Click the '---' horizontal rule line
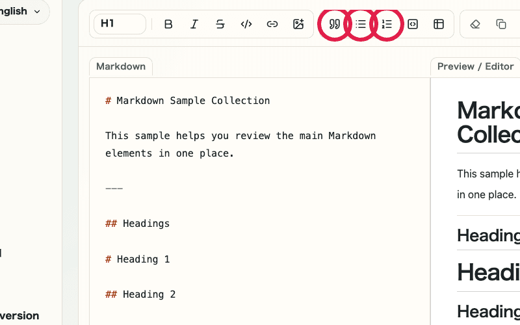The height and width of the screenshot is (325, 520). point(114,188)
